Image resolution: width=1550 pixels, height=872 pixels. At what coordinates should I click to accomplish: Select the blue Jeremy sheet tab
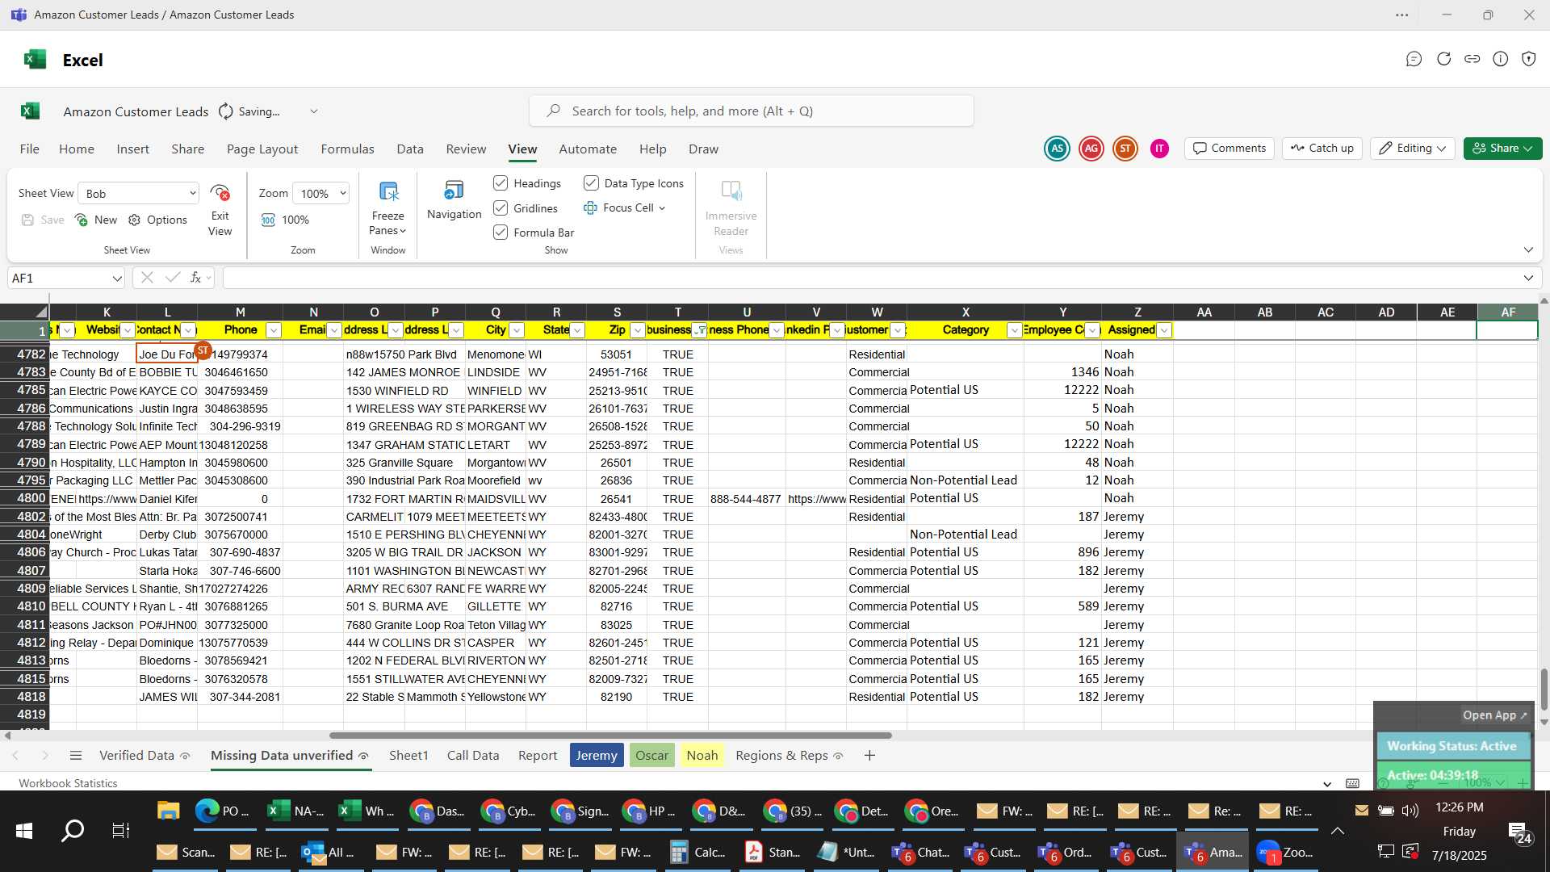click(x=597, y=756)
